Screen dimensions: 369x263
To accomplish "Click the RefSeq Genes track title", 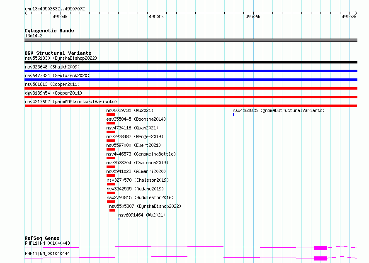I will [42, 238].
